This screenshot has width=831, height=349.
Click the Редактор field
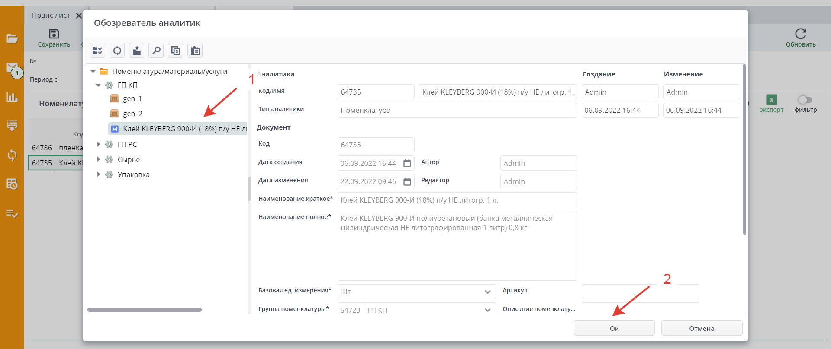pyautogui.click(x=538, y=181)
